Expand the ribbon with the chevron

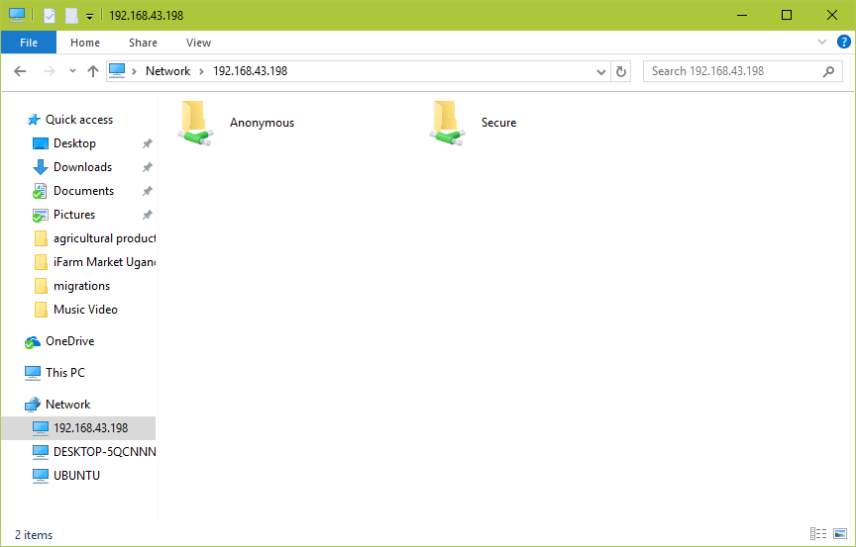[821, 43]
